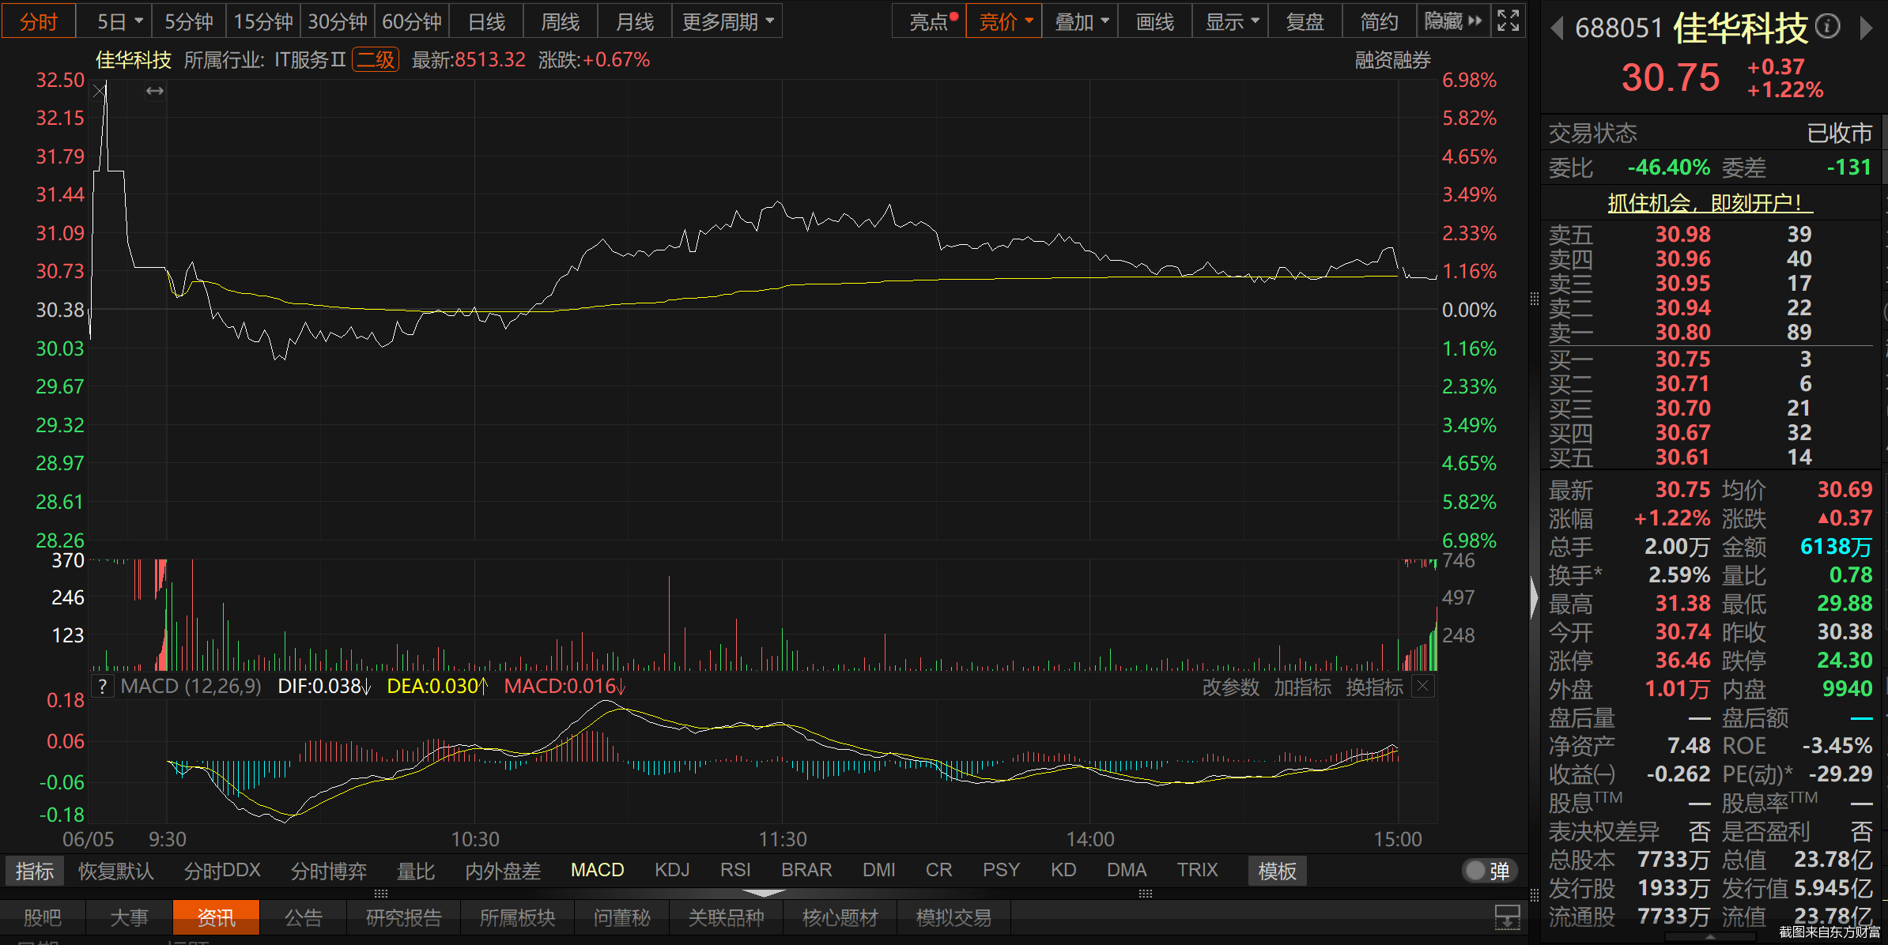This screenshot has height=945, width=1888.
Task: Click the 亮点 highlights button with red dot
Action: (930, 21)
